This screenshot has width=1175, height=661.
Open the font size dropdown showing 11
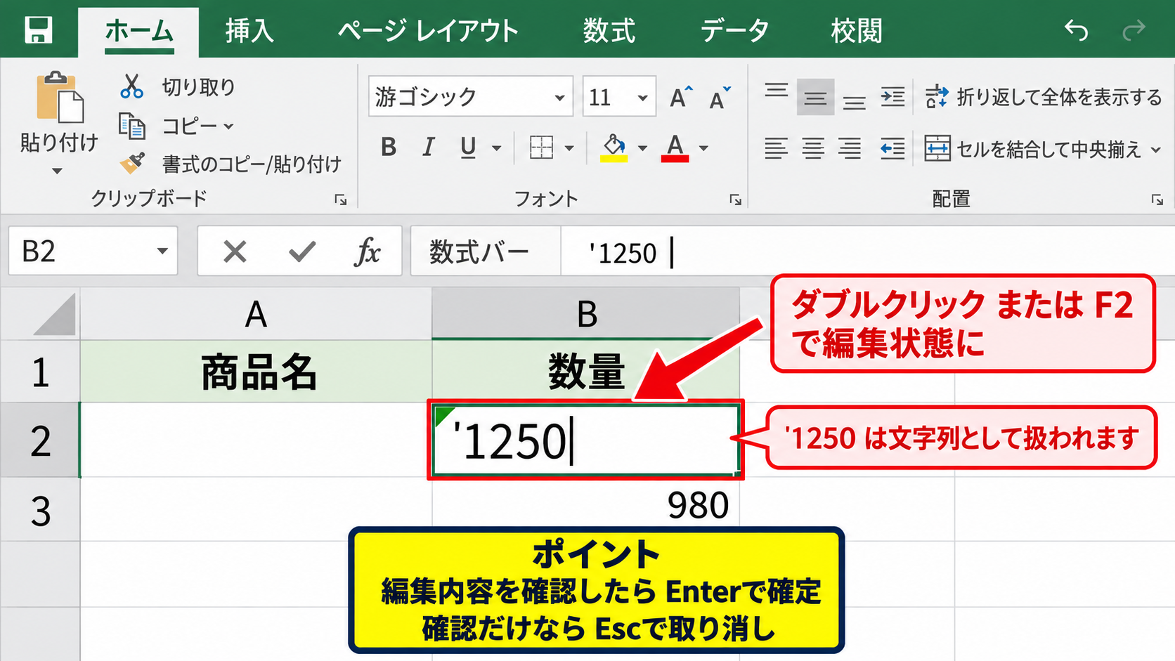[x=642, y=98]
